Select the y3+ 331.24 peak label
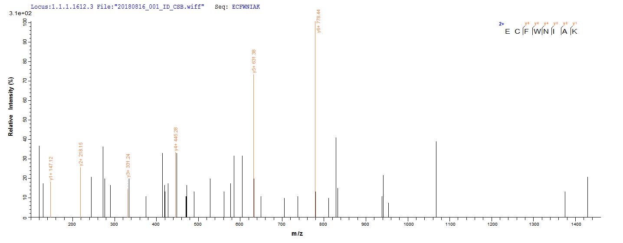Viewport: 623px width, 243px height. tap(128, 166)
